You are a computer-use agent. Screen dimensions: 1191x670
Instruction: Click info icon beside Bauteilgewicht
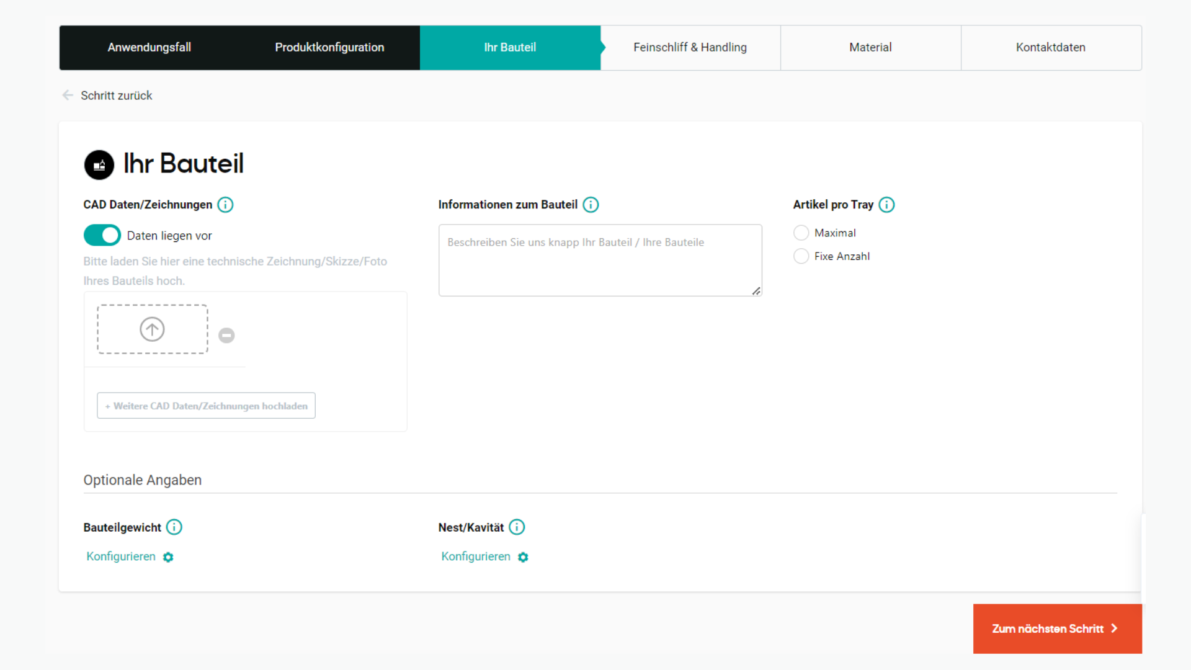click(174, 527)
